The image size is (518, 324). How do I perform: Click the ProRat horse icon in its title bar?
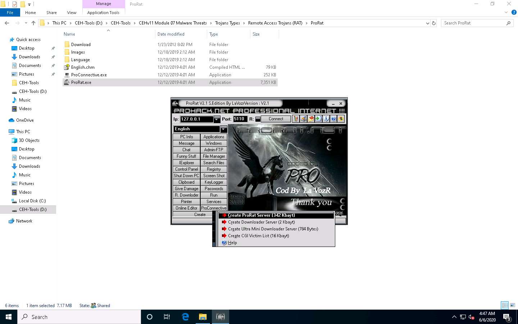176,103
